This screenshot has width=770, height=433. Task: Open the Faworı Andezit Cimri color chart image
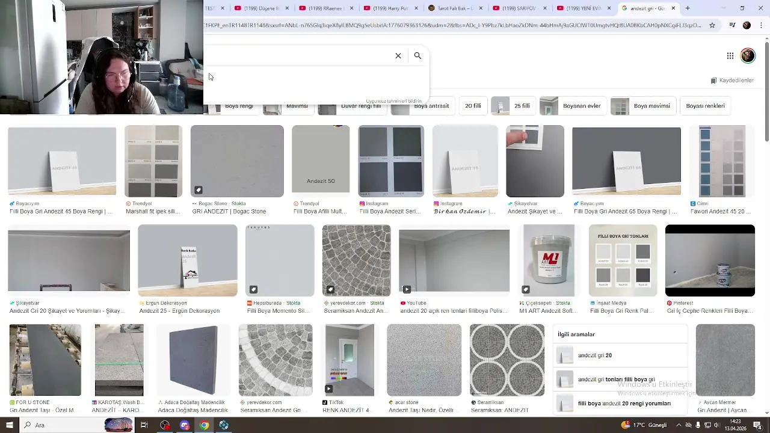pyautogui.click(x=722, y=161)
